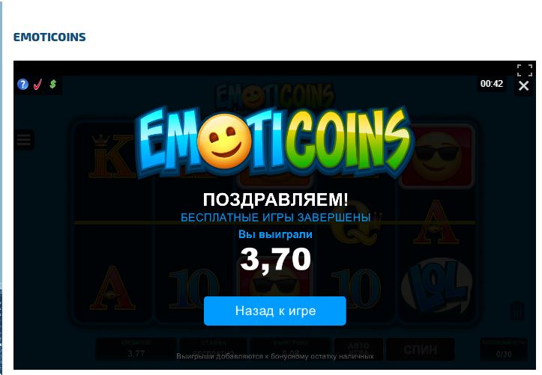542x375 pixels.
Task: Click the 'Назад к игре' button
Action: pyautogui.click(x=275, y=311)
